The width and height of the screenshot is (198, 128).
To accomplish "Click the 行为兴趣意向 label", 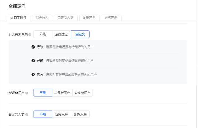I will (18, 34).
